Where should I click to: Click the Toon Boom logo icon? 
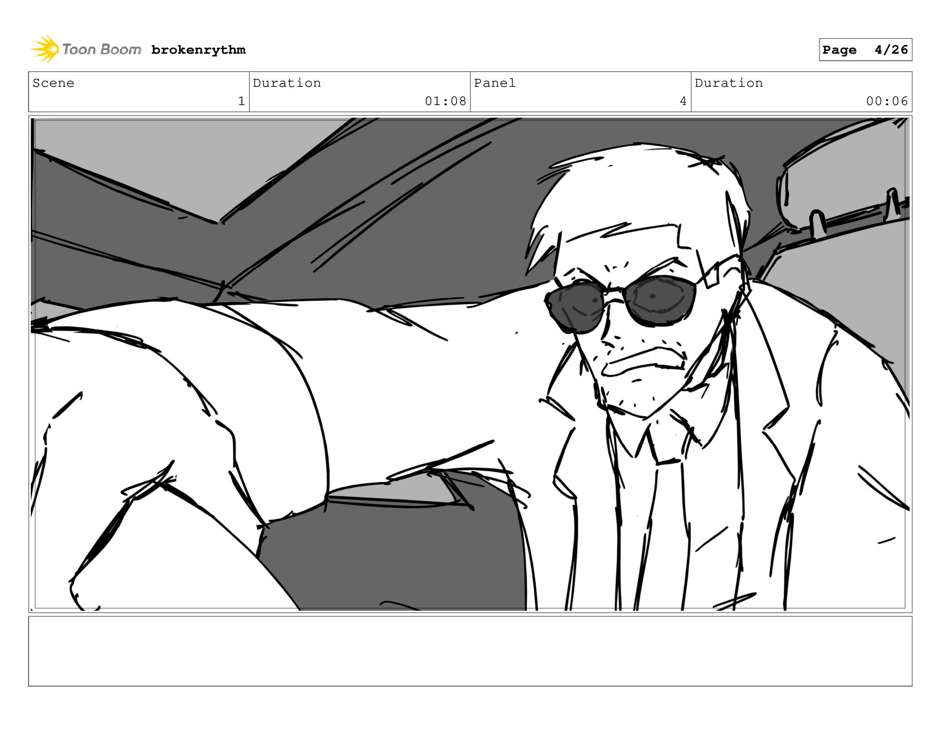(x=45, y=49)
